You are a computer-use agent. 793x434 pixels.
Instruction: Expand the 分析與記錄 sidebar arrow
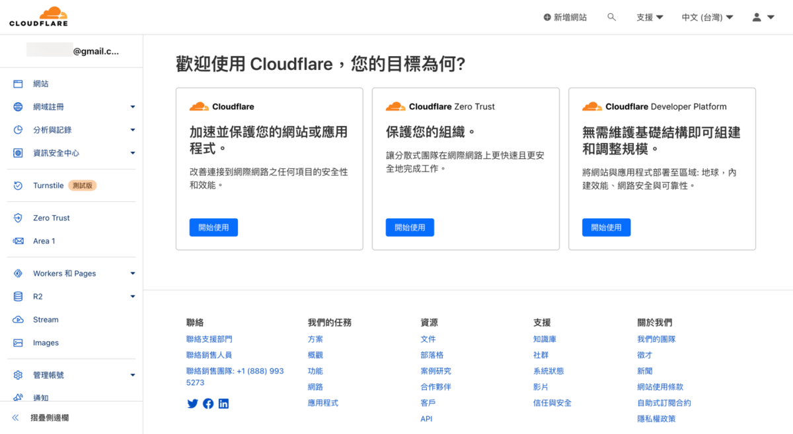click(x=132, y=130)
